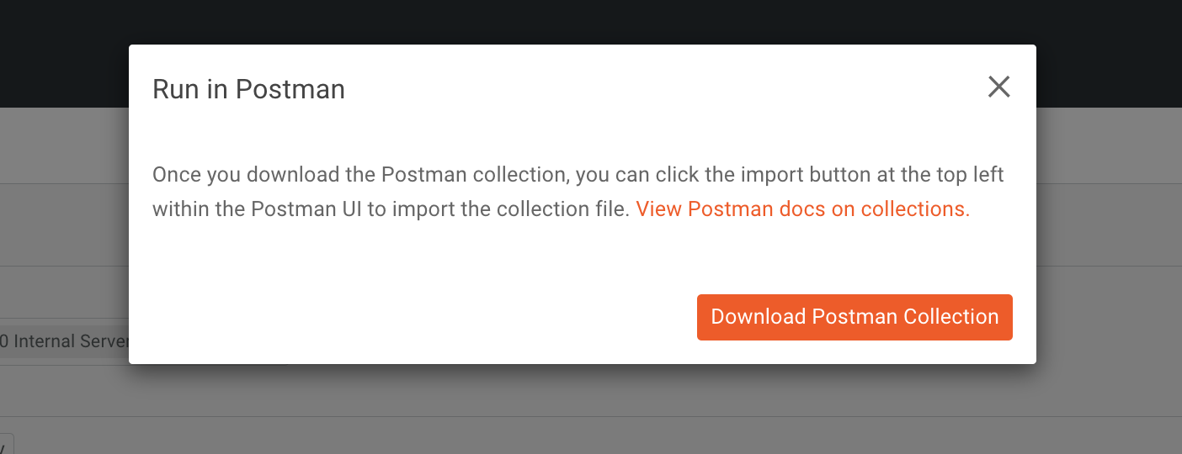Click the dimmed area below the dialog
Viewport: 1182px width, 454px height.
coord(589,409)
